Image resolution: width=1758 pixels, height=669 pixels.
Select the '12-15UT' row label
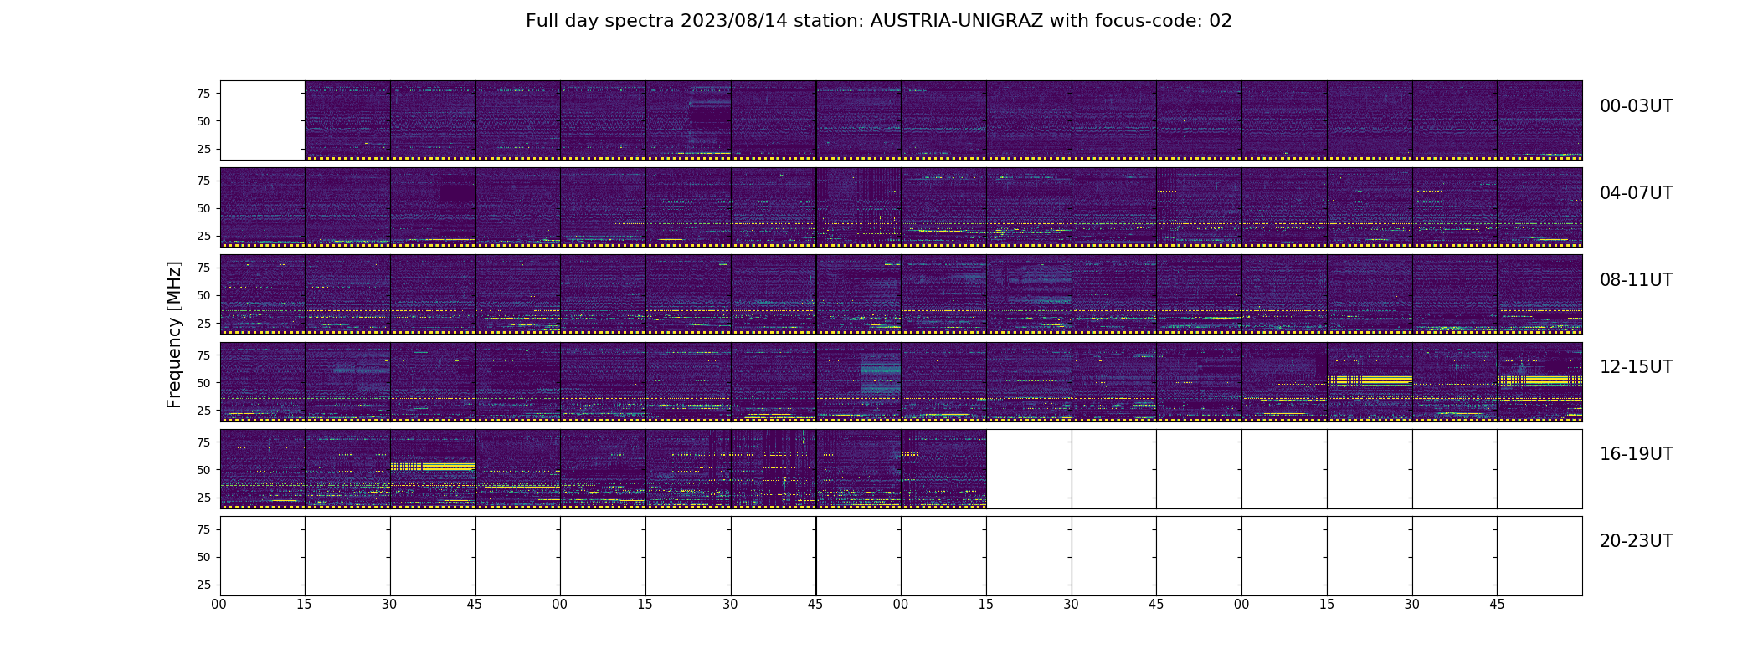click(x=1636, y=367)
